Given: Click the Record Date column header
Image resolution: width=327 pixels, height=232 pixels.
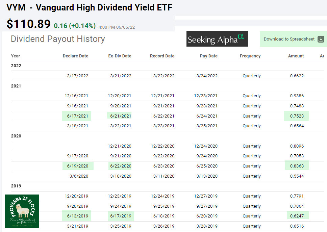Looking at the screenshot, I should point(162,56).
